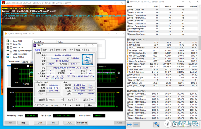The image size is (201, 129).
Task: Click the CPUID button
Action: 69,123
